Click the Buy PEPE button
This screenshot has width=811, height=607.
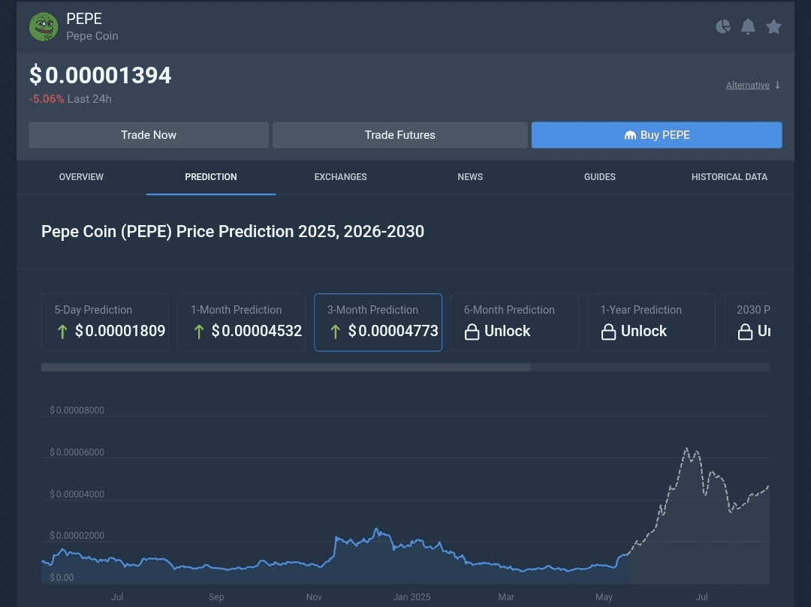click(x=656, y=135)
